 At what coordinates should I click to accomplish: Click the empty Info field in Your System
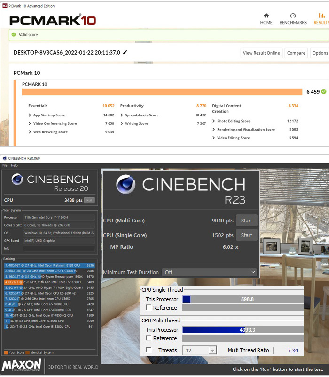tap(59, 248)
